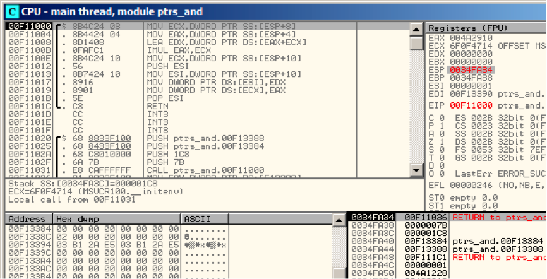Toggle the P parity flag value
The width and height of the screenshot is (547, 279).
pos(440,126)
